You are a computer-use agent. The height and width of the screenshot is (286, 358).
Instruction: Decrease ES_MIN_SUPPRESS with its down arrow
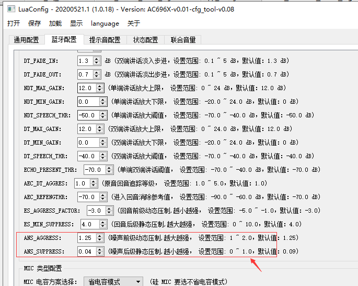coord(103,226)
